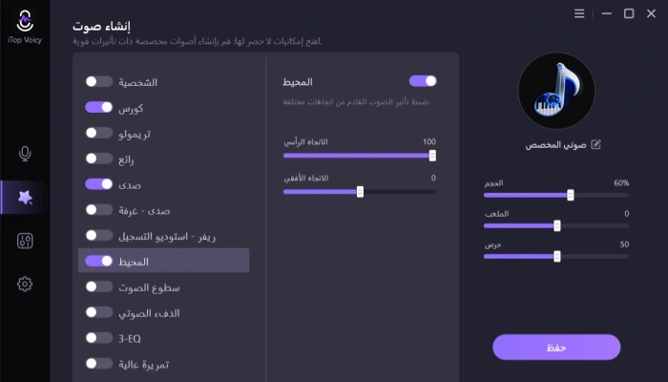Toggle the الدفء الصوتي effect switch

[98, 312]
